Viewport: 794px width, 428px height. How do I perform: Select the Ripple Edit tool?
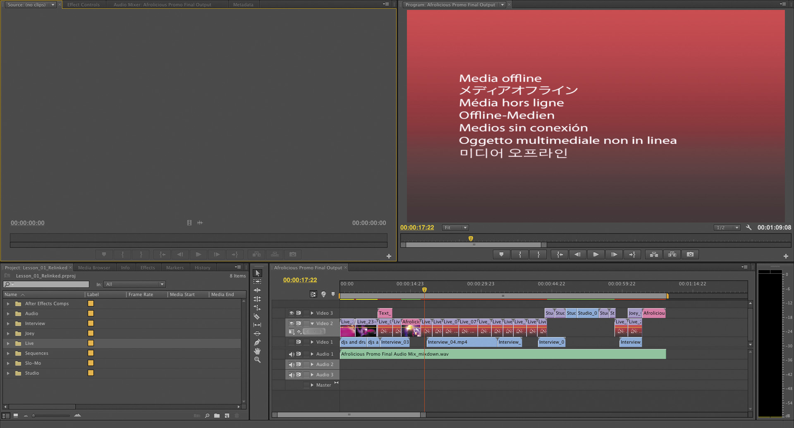coord(257,290)
